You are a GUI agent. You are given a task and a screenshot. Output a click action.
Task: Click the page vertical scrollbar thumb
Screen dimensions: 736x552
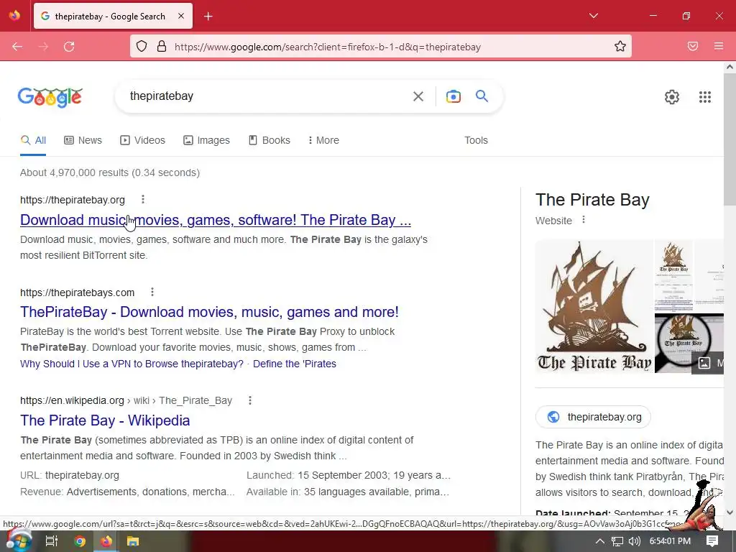coord(730,139)
